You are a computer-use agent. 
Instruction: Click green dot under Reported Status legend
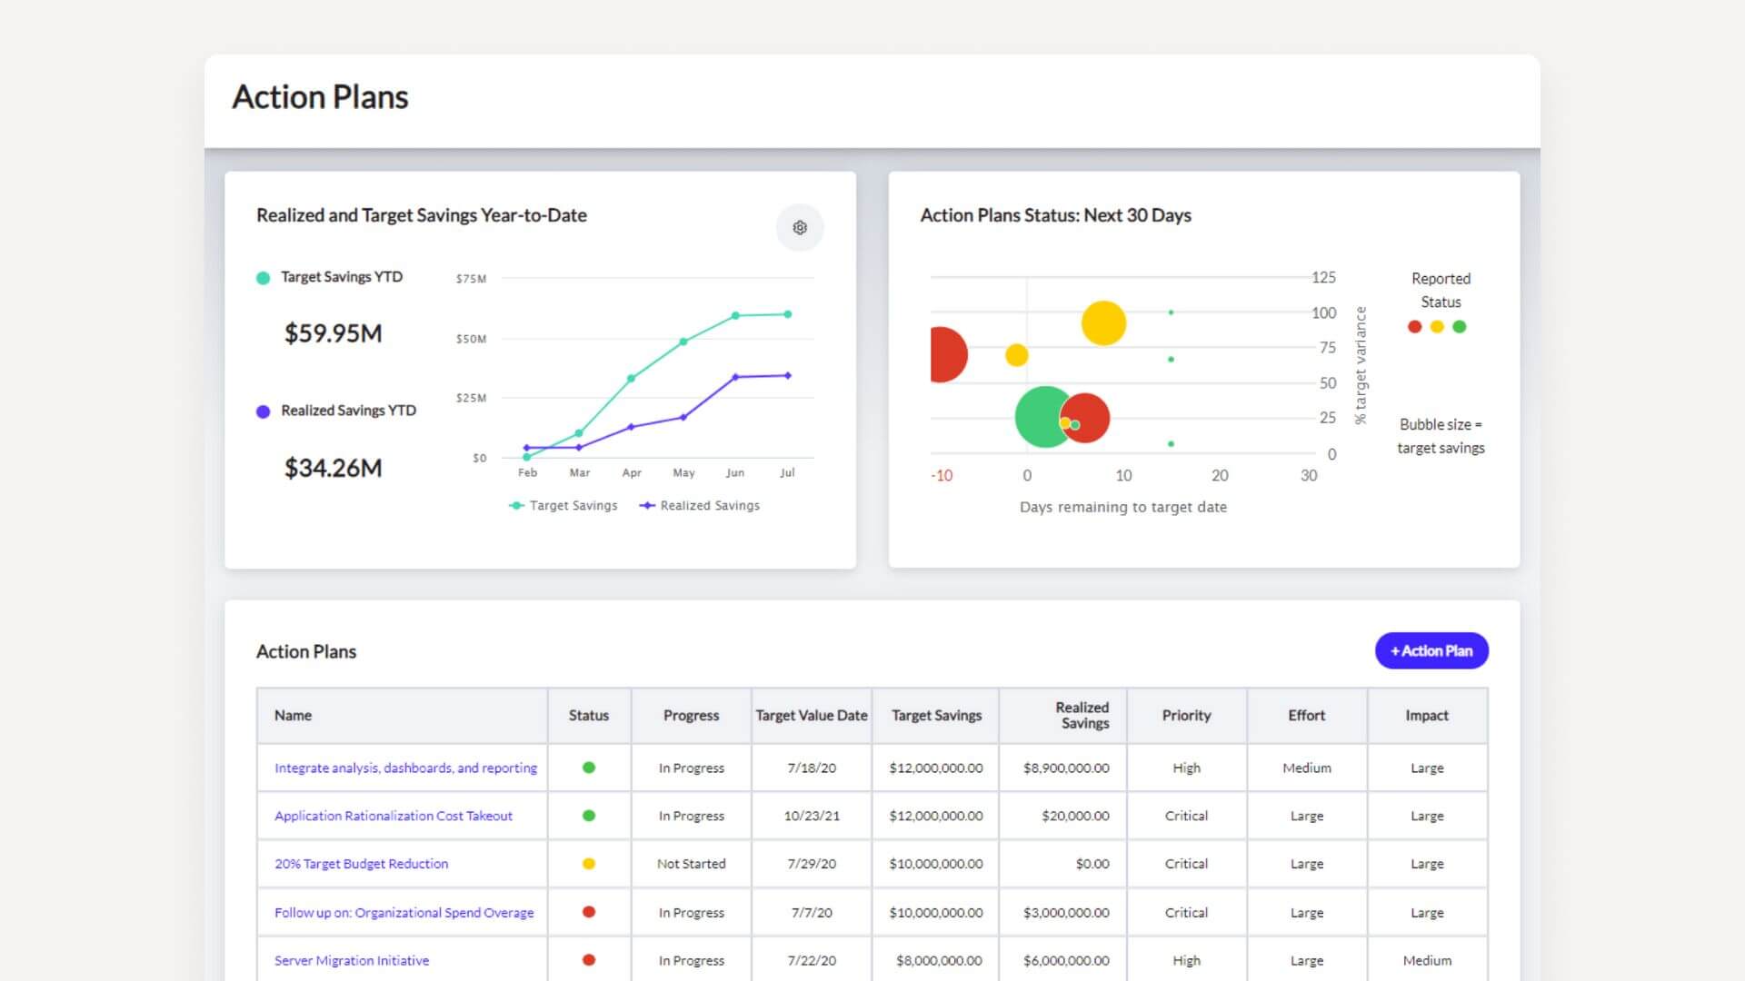pos(1459,327)
